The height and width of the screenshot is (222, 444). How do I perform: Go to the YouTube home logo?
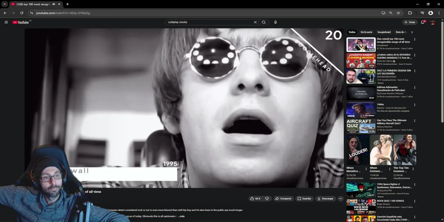tap(21, 22)
